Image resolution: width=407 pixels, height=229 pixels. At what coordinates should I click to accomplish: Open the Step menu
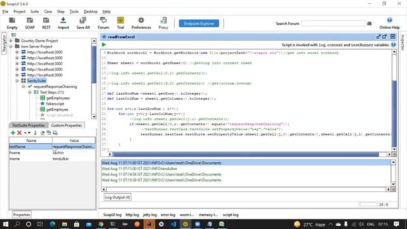coord(61,11)
